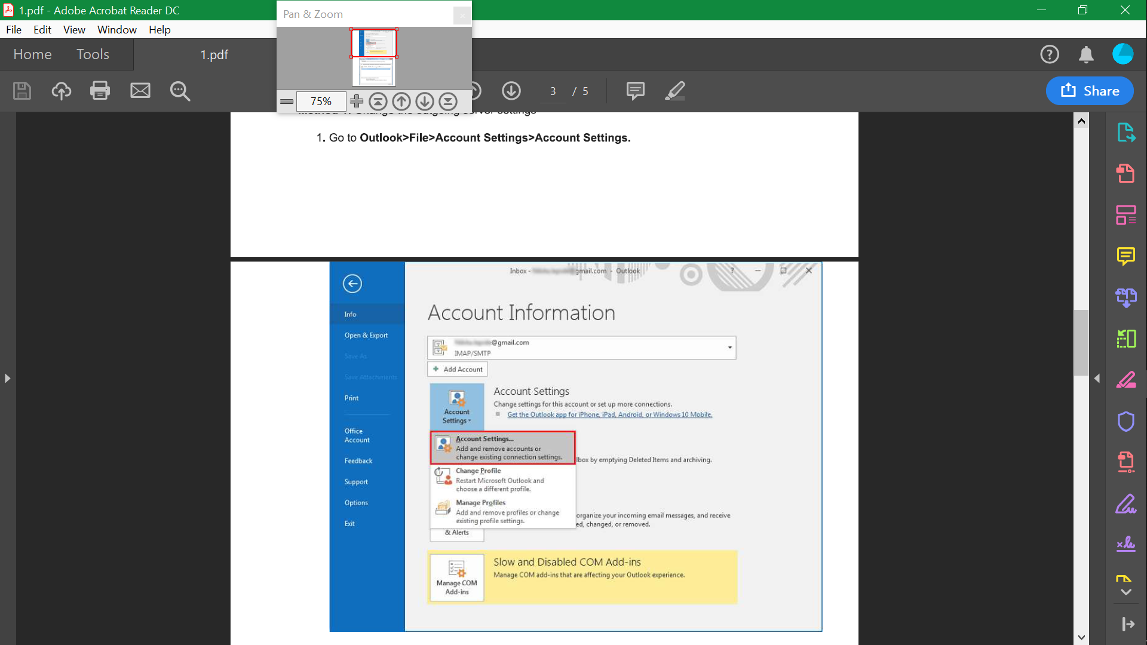The image size is (1147, 645).
Task: Click 'Slow and Disabled COM Add-ins' text
Action: (567, 562)
